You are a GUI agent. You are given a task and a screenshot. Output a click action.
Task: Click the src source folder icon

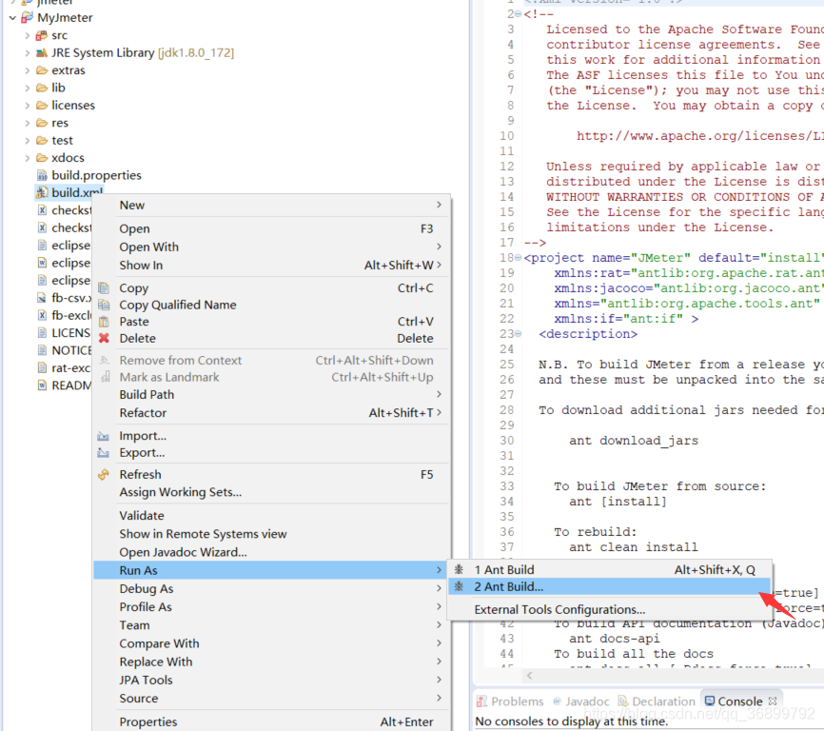[42, 36]
